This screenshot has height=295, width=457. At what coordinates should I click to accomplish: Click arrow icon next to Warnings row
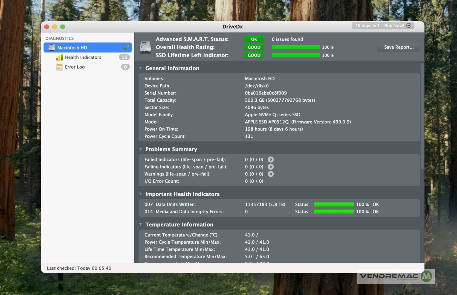(270, 174)
